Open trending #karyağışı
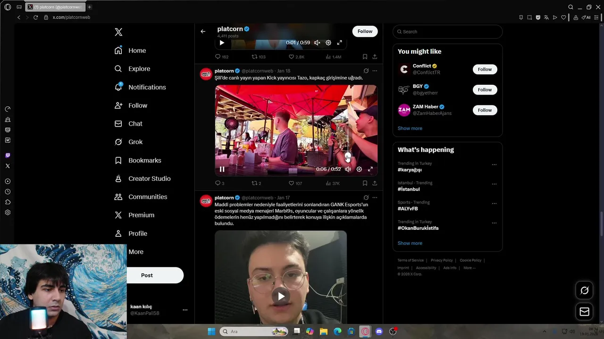 coord(410,170)
